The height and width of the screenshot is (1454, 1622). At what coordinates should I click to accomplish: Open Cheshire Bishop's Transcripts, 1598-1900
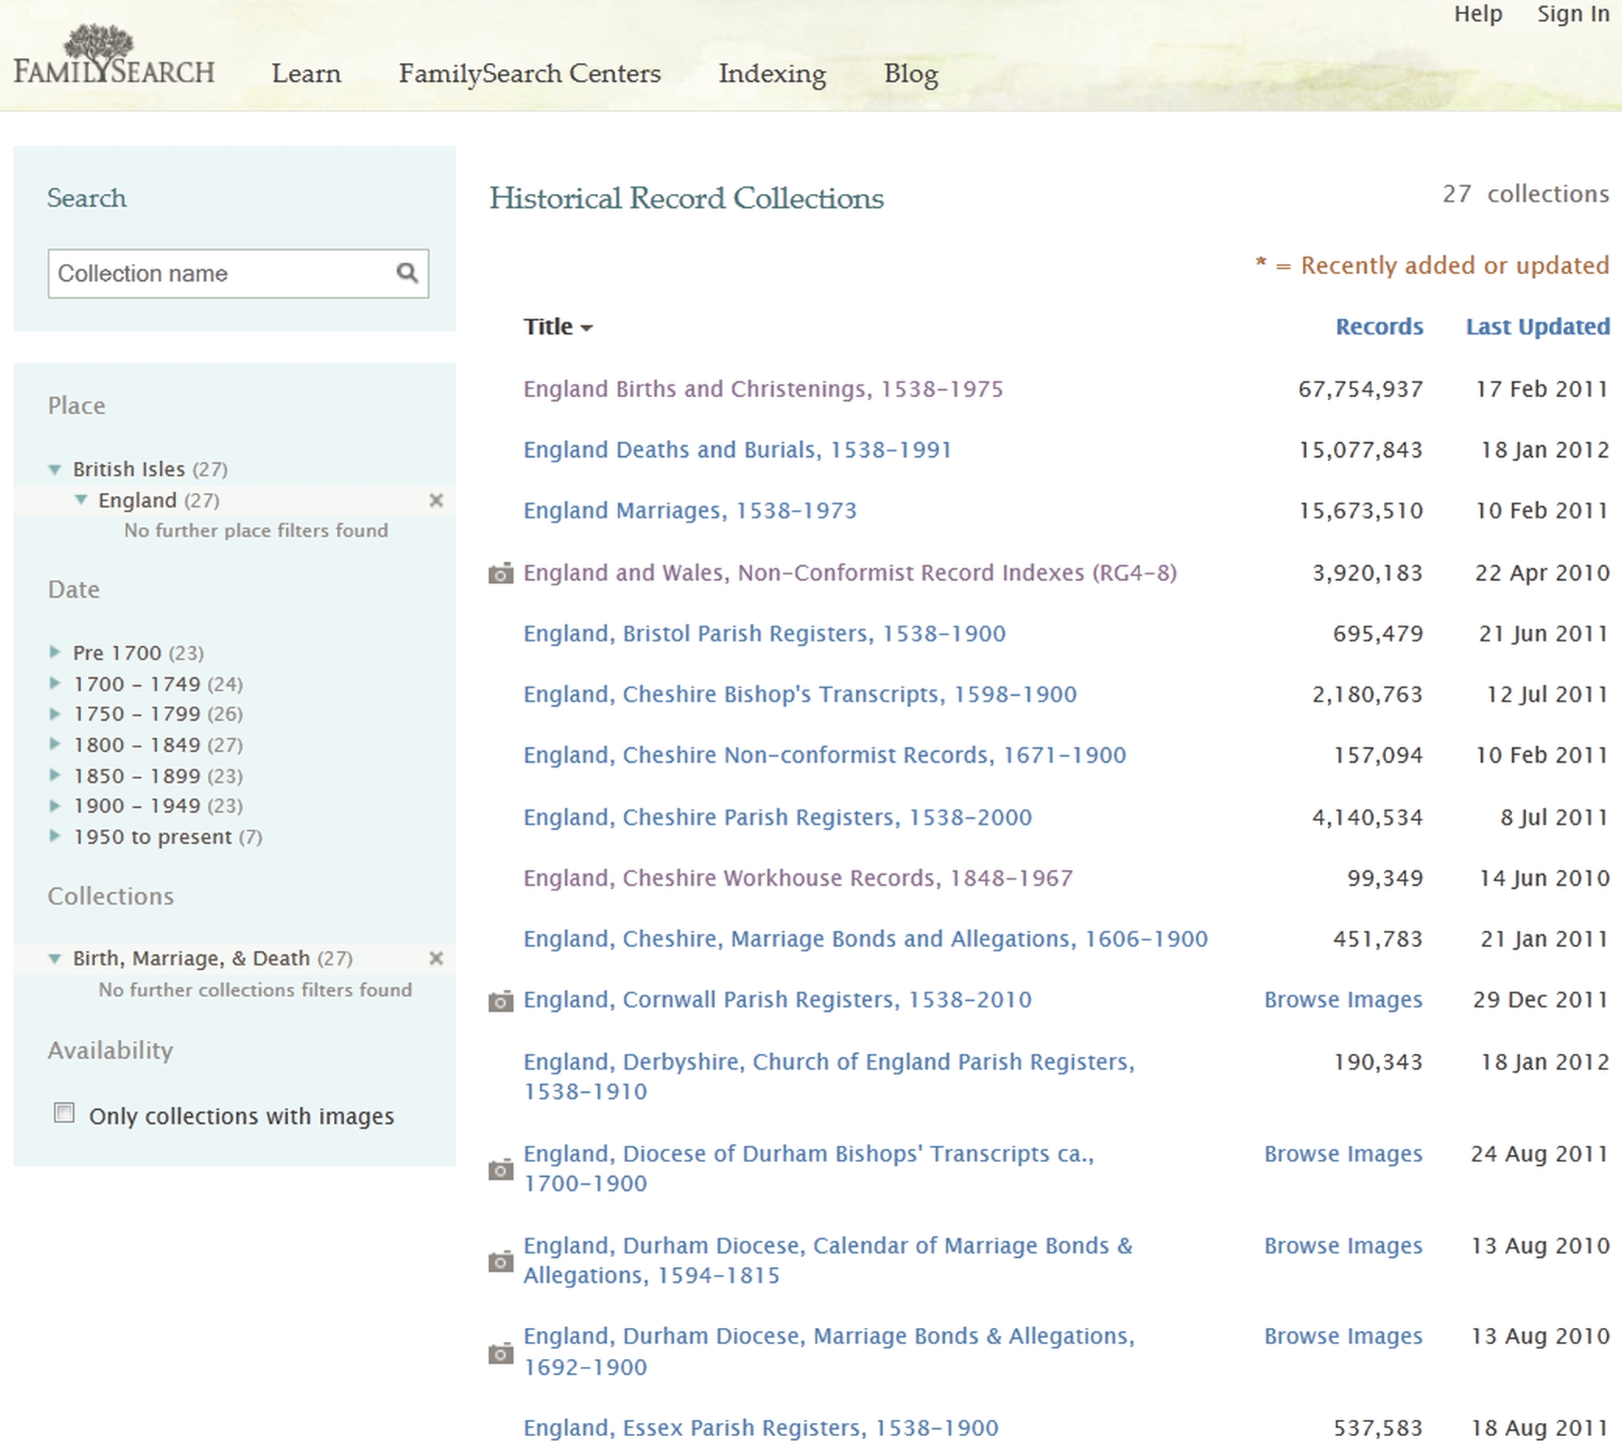[x=800, y=694]
